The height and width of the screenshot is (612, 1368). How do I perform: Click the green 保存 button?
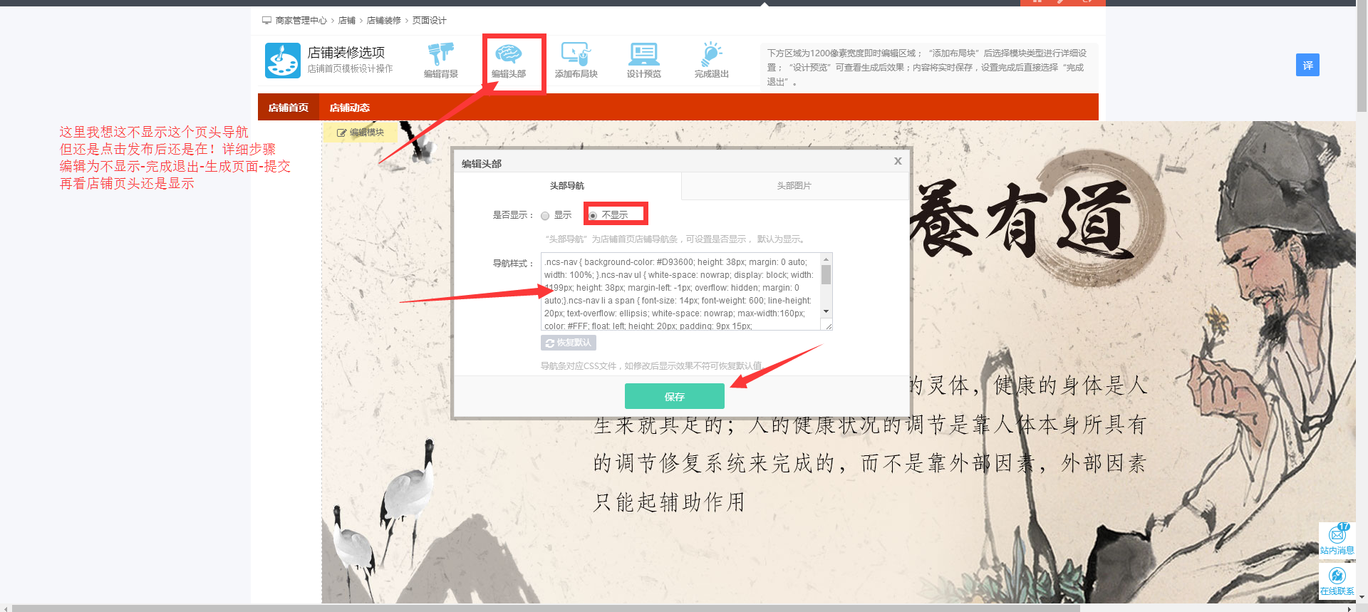pyautogui.click(x=674, y=396)
